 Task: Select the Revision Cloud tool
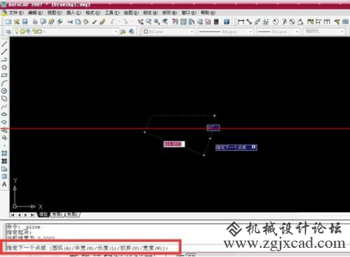(x=4, y=98)
